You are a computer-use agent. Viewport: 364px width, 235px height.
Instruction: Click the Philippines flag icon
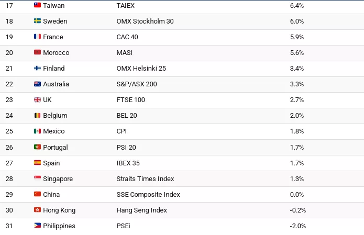point(37,226)
